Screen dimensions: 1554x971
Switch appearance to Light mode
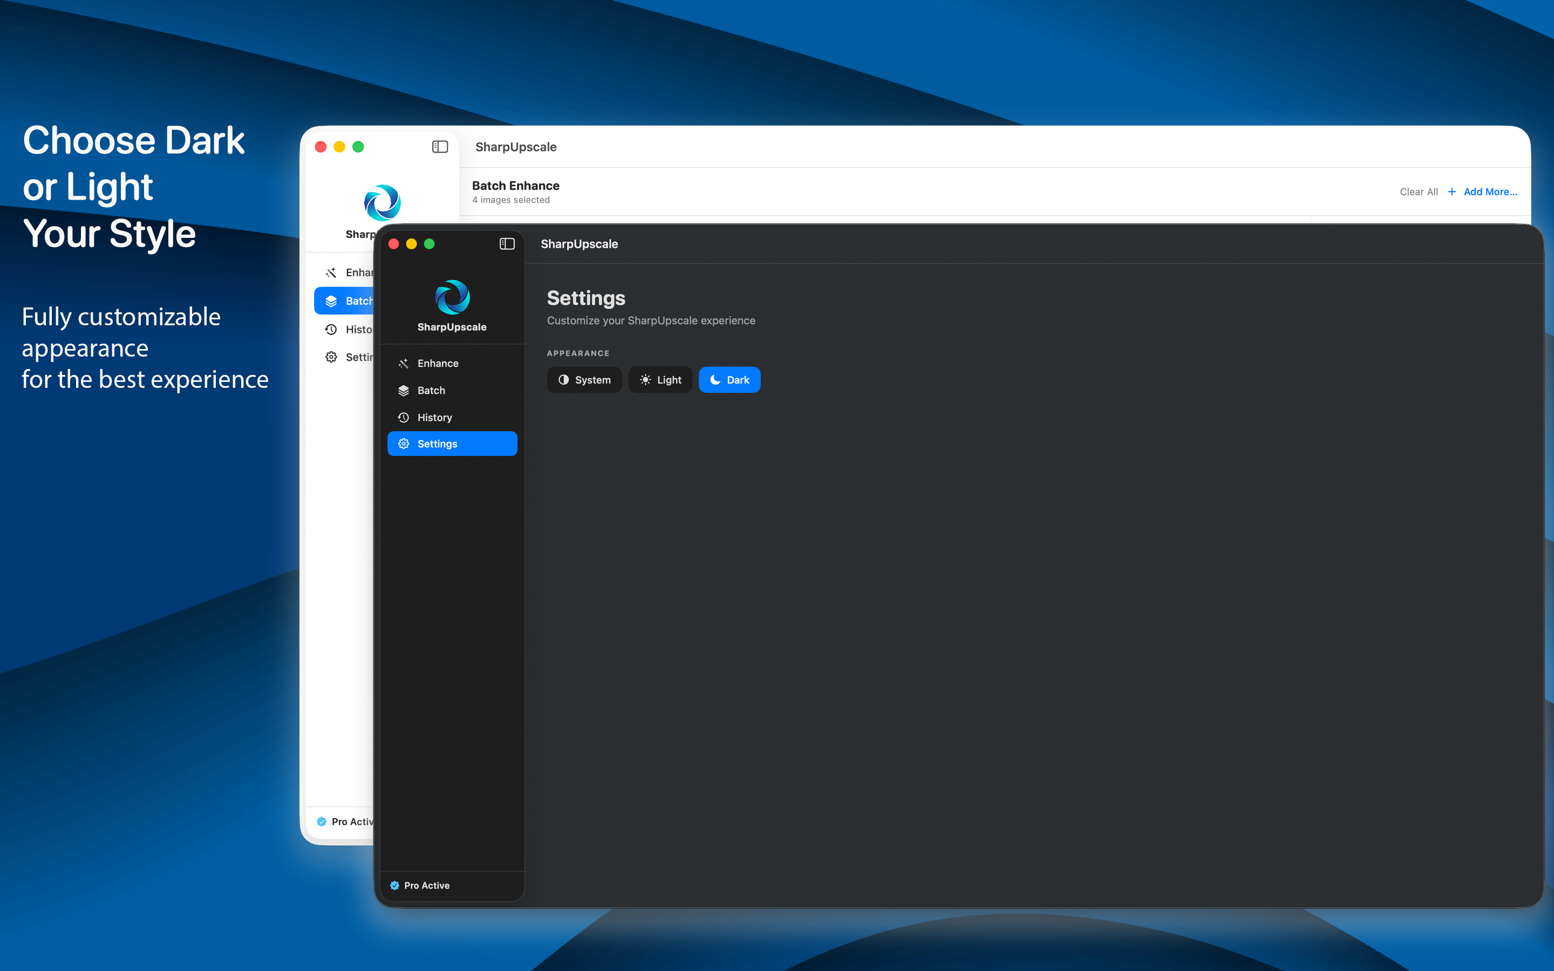tap(659, 380)
